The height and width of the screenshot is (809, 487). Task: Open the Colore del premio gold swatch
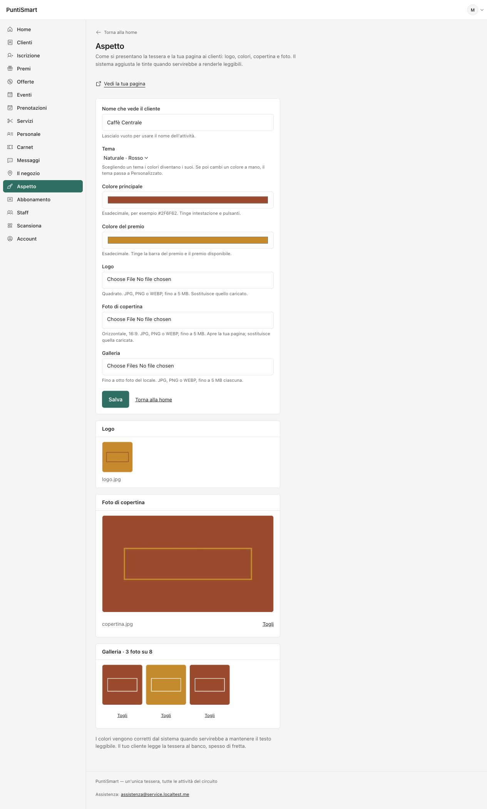coord(188,240)
